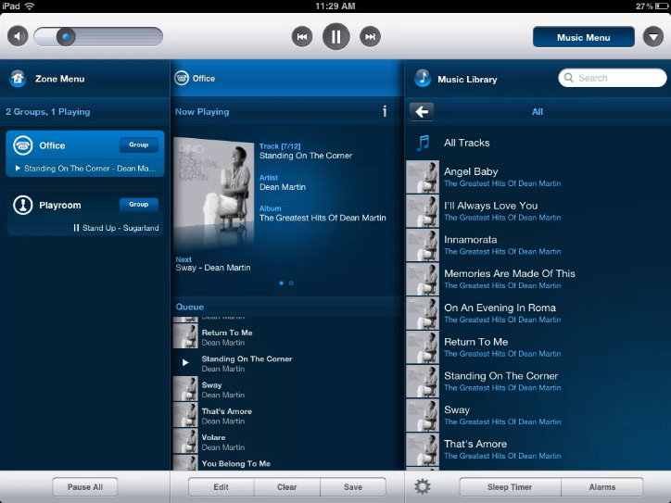Go back with the left arrow button

tap(422, 112)
